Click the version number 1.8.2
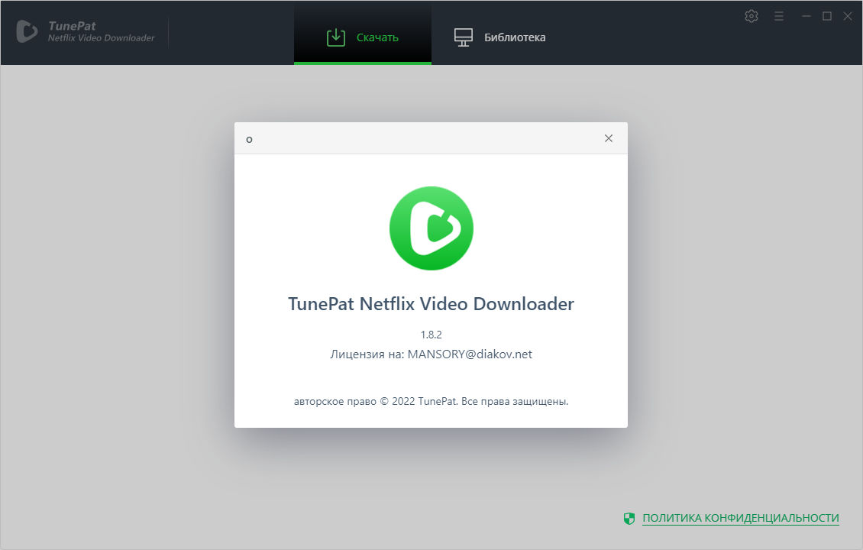Image resolution: width=863 pixels, height=550 pixels. pyautogui.click(x=431, y=335)
